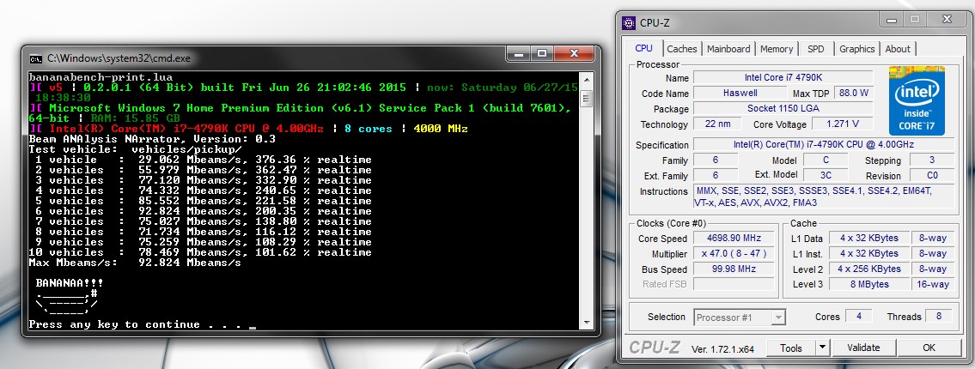Click the Cores value 4
Viewport: 975px width, 369px height.
click(x=859, y=316)
